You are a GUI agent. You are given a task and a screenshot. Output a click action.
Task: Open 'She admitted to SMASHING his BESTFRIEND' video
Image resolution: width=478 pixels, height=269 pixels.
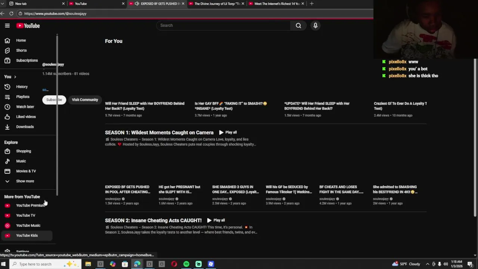(x=395, y=189)
